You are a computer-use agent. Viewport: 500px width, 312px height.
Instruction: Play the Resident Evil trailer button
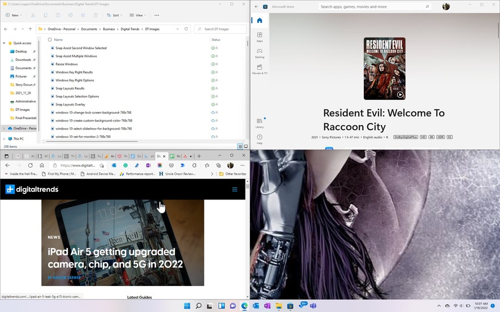click(400, 94)
